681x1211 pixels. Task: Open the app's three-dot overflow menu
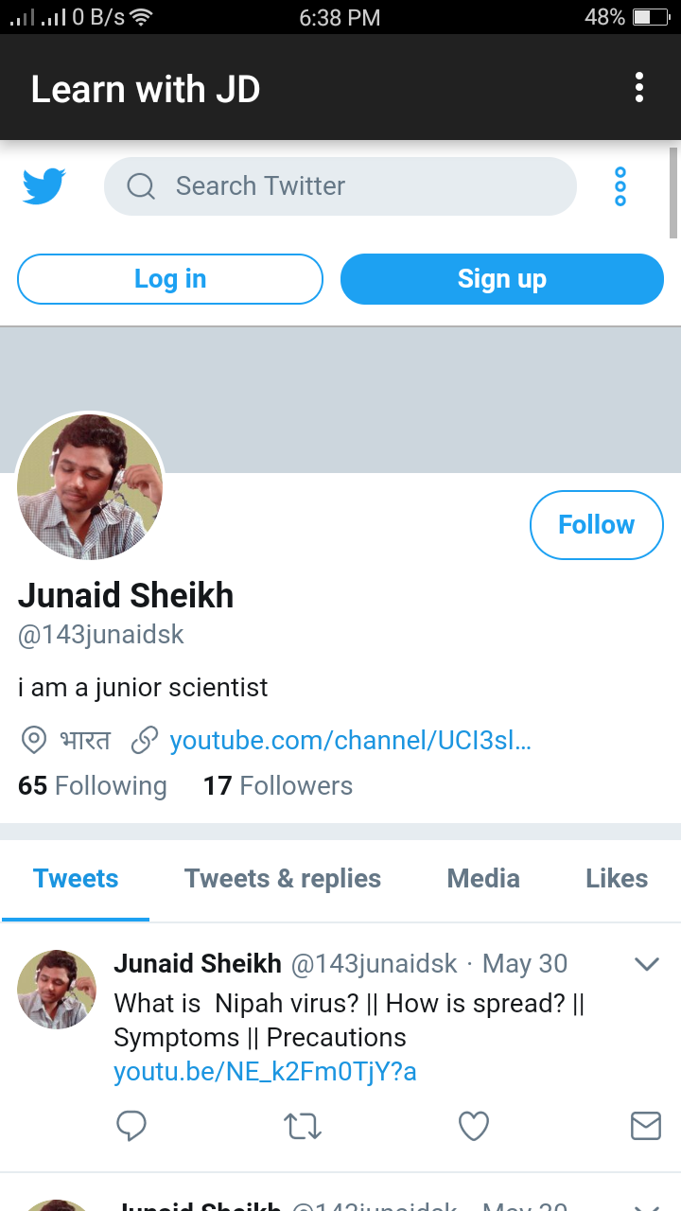(639, 88)
